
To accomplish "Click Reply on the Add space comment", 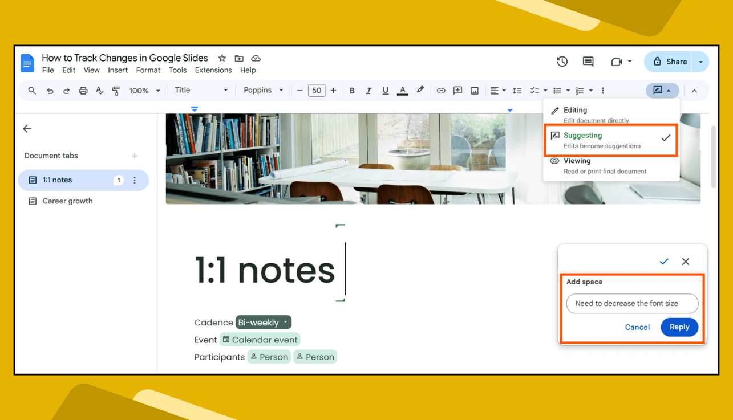I will (x=679, y=327).
